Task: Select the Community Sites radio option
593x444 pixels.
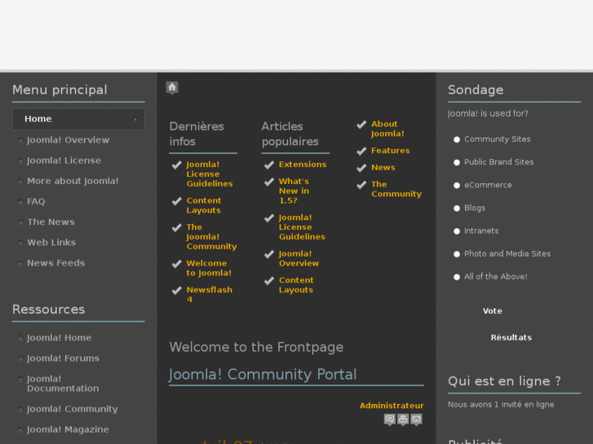Action: [457, 139]
